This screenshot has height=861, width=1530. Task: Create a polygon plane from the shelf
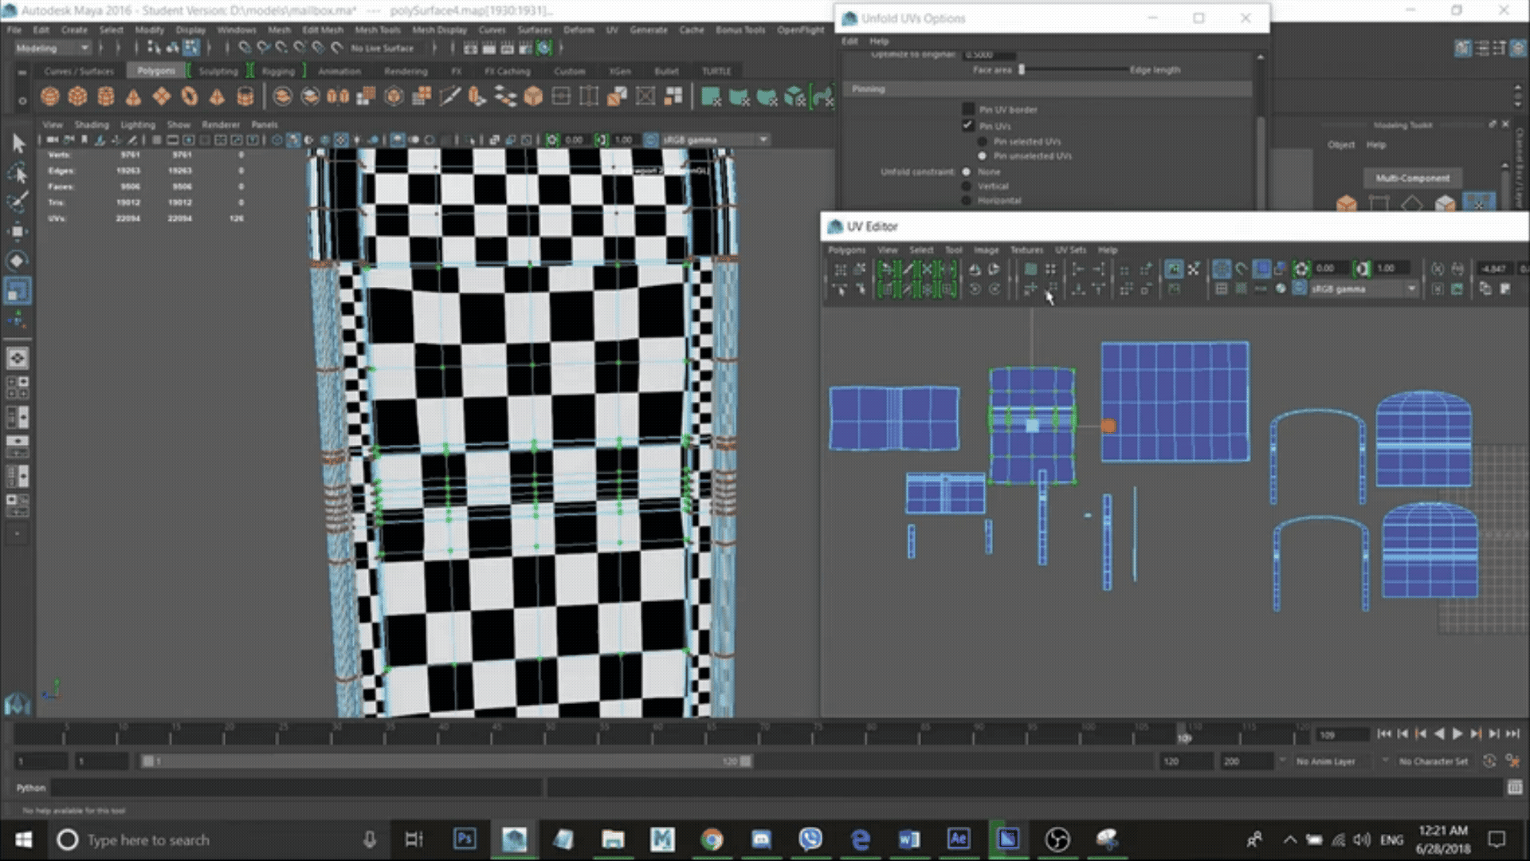(x=161, y=97)
